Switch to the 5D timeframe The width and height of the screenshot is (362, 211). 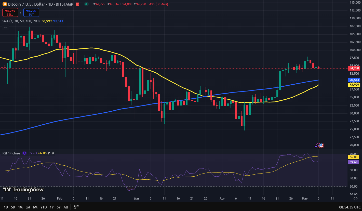12,207
